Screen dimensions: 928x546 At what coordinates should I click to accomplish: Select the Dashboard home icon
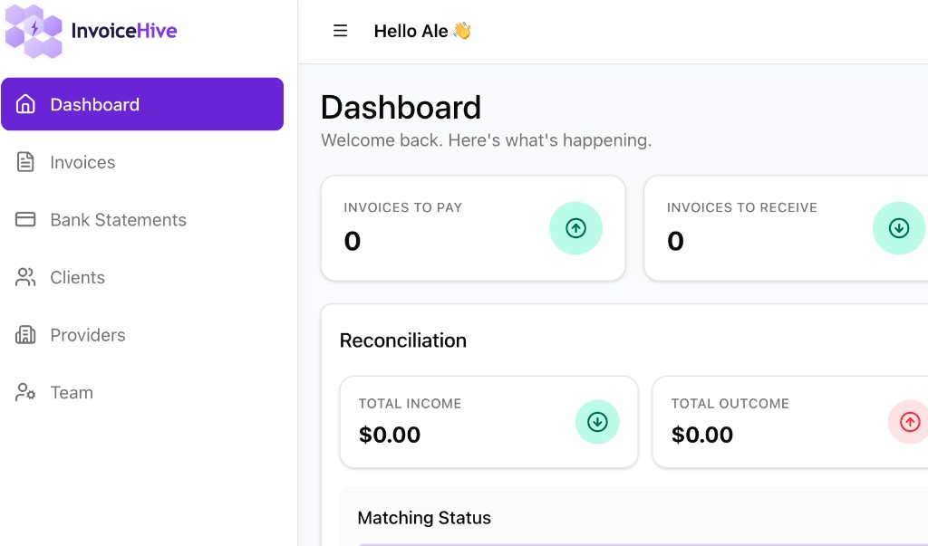25,104
